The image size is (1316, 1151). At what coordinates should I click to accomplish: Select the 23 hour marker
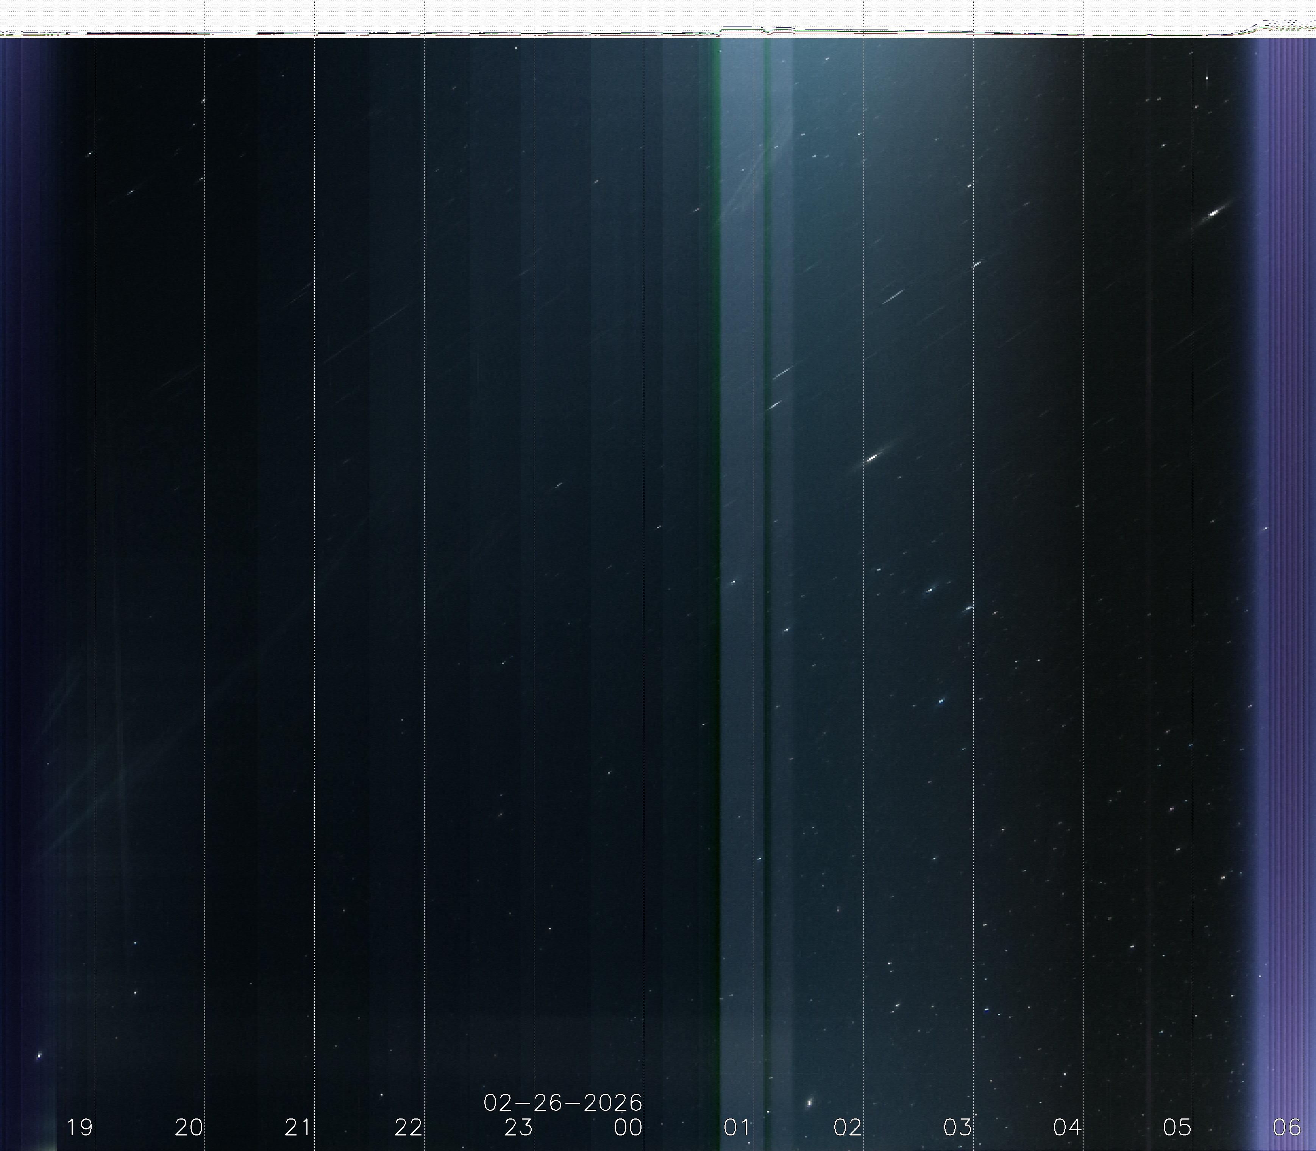[x=518, y=1127]
